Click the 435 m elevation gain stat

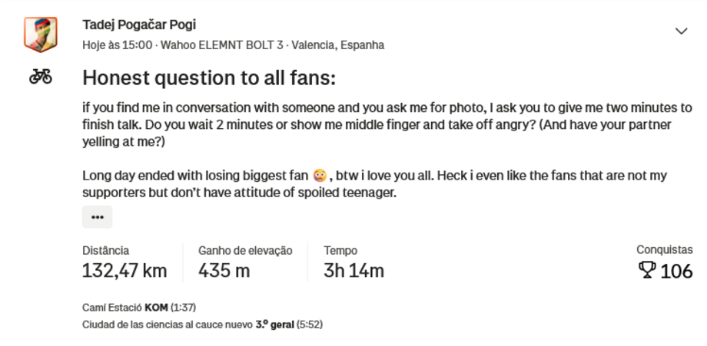[224, 271]
